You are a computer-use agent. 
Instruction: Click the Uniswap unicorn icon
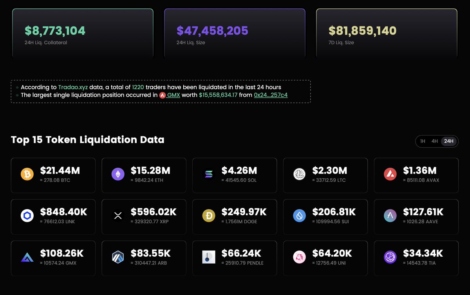[x=300, y=257]
